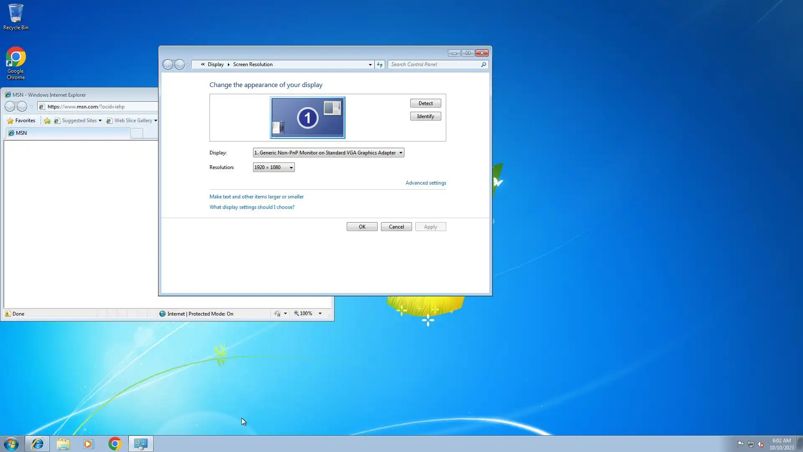This screenshot has height=452, width=803.
Task: Open the Resolution 1920 × 1080 dropdown
Action: tap(291, 167)
